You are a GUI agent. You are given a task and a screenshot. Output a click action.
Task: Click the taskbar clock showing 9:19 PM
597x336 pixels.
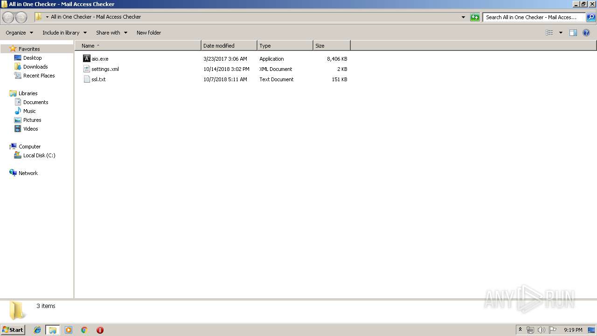[573, 330]
